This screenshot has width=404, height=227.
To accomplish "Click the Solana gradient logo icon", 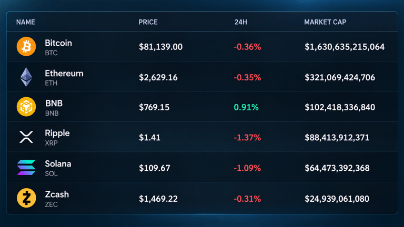I will click(26, 167).
